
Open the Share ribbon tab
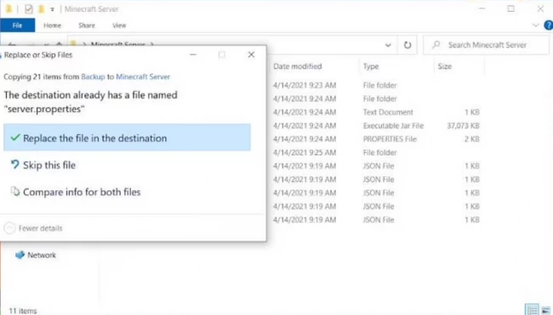pos(87,25)
